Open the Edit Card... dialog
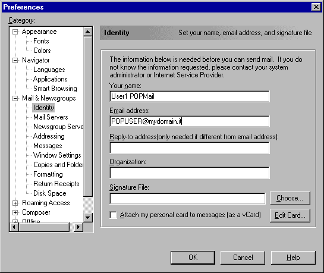The height and width of the screenshot is (273, 324). pos(290,215)
